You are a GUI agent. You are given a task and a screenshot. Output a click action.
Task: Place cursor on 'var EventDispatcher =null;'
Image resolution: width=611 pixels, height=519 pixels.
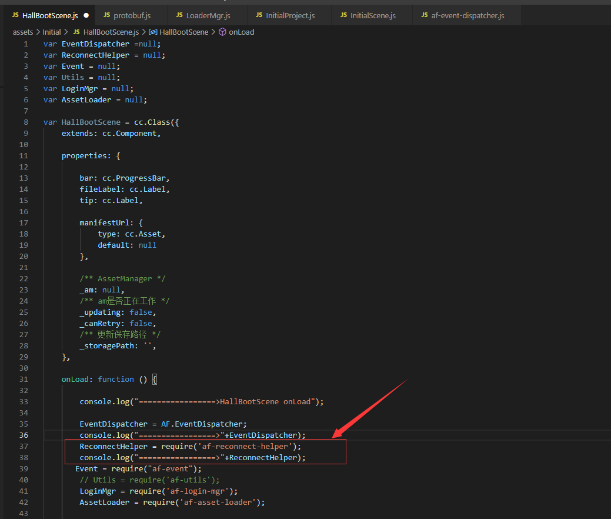(102, 44)
